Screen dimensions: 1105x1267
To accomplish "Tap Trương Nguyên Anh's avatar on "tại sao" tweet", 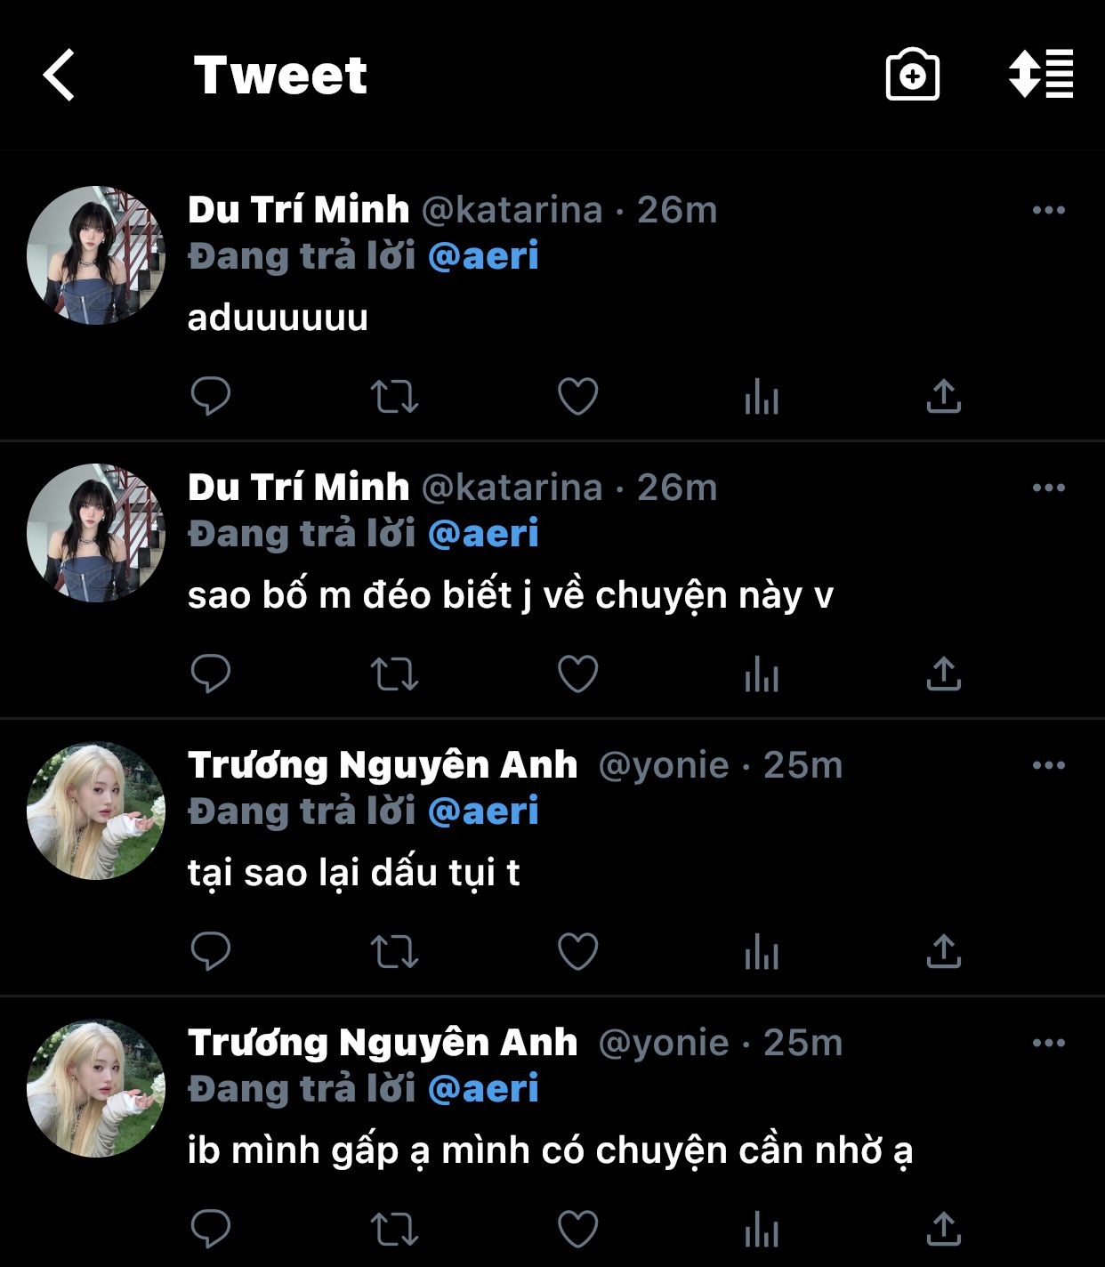I will [96, 811].
